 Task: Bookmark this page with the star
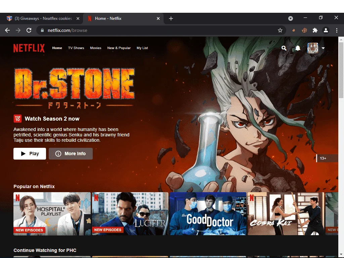click(280, 30)
